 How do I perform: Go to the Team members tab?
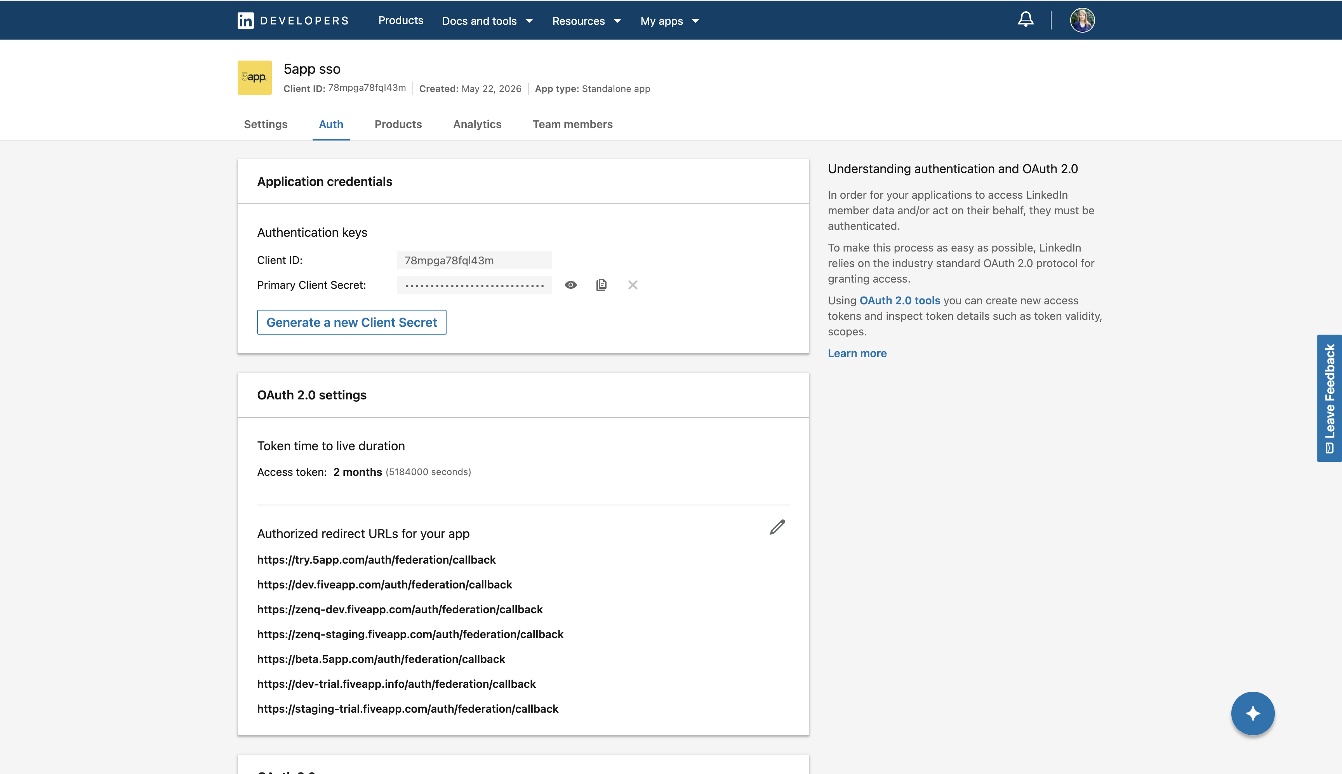click(x=573, y=124)
